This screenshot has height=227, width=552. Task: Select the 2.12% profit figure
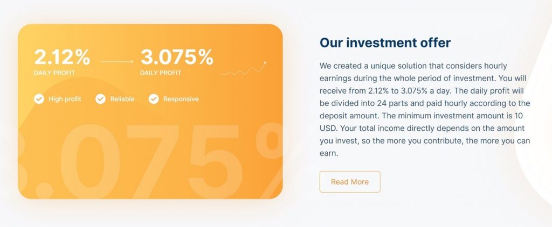point(62,57)
